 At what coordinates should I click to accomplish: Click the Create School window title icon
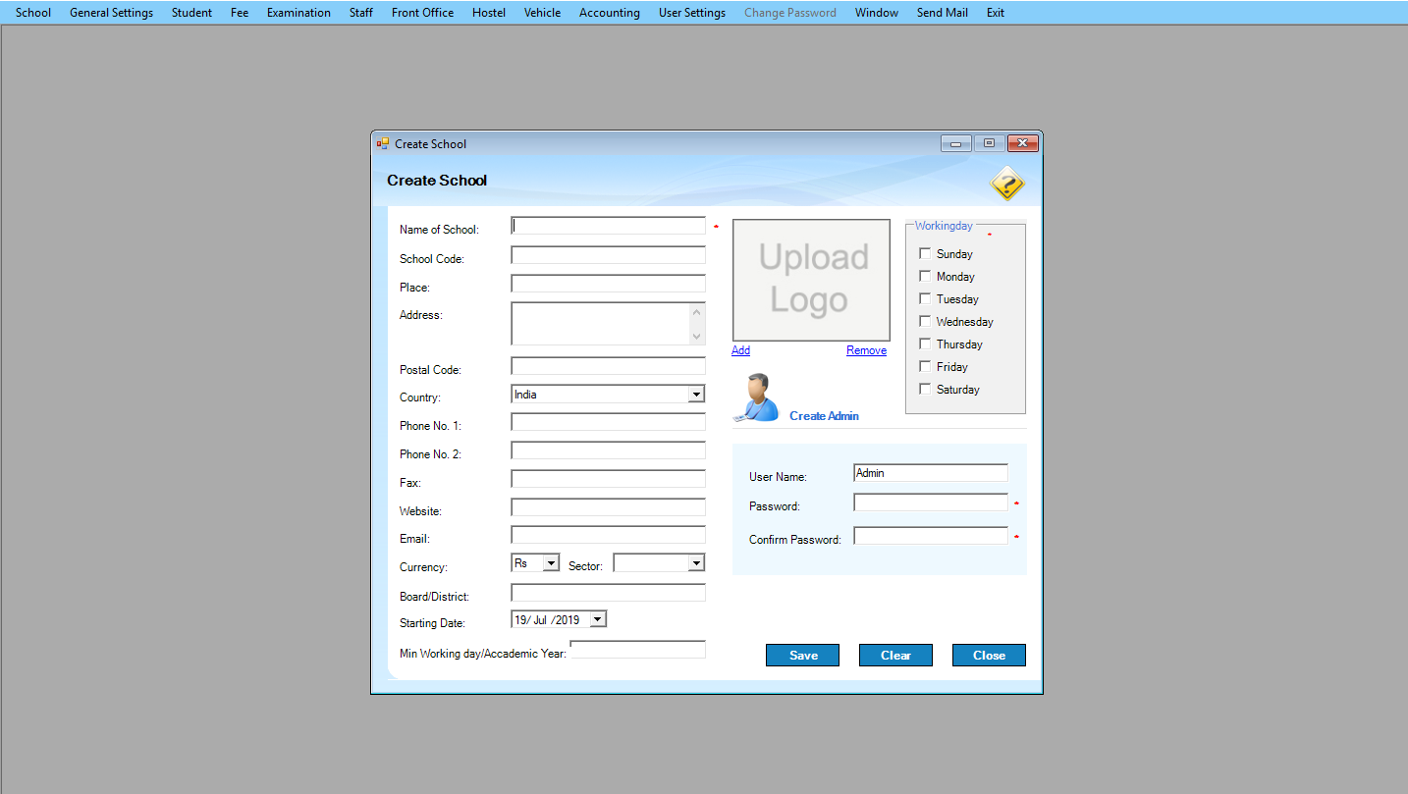(383, 143)
